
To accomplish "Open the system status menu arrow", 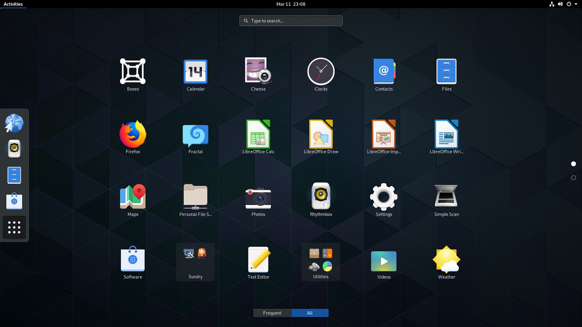I will (576, 4).
